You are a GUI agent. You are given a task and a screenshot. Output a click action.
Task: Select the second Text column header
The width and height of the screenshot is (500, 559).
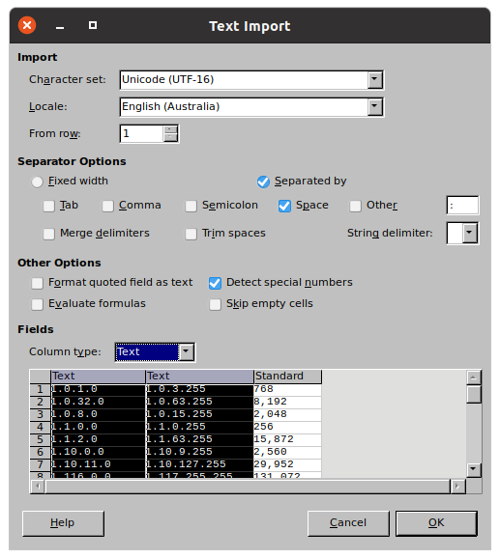[199, 377]
